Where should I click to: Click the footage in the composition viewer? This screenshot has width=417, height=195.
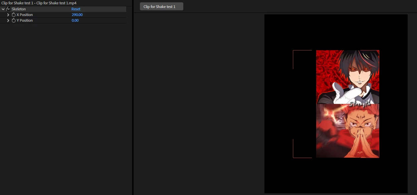[348, 104]
